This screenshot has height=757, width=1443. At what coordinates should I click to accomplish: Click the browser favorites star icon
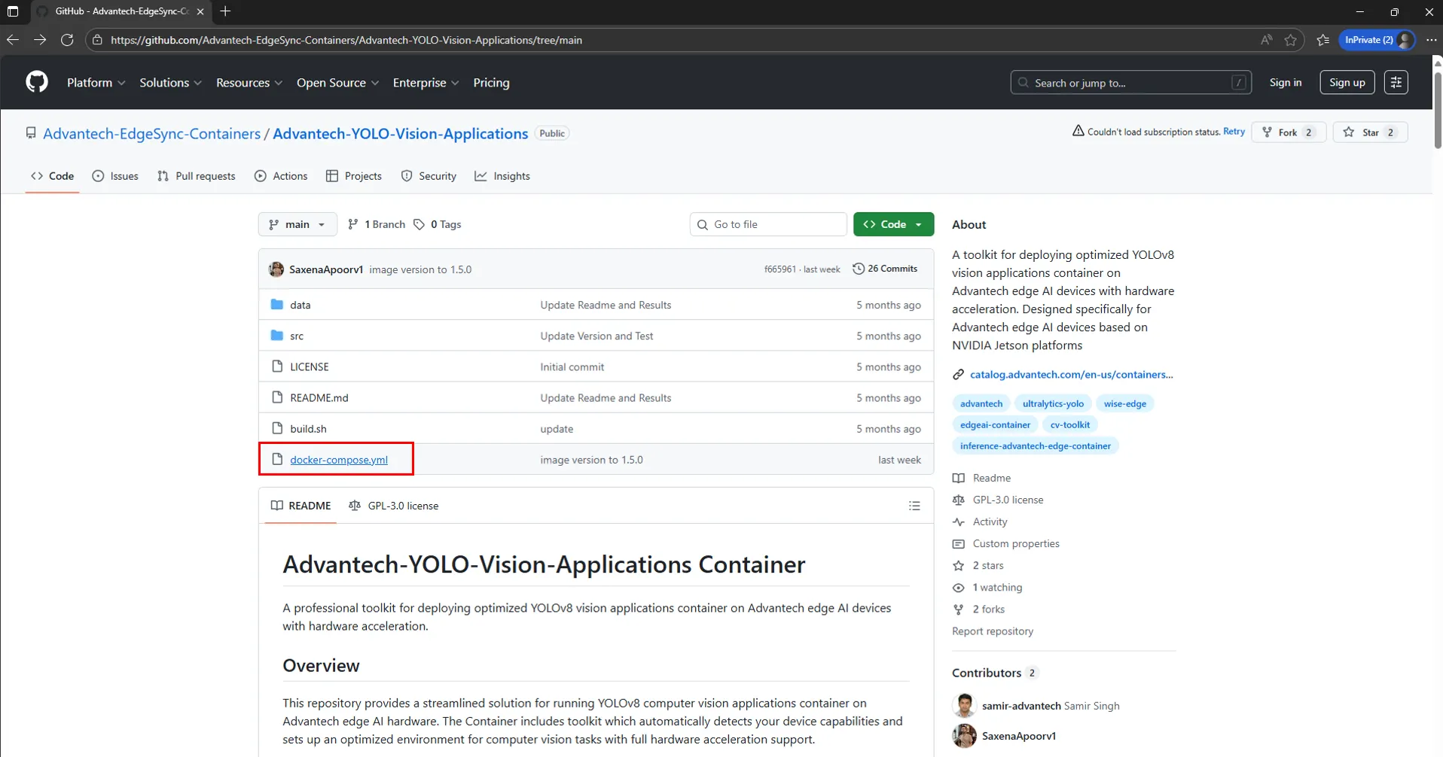point(1290,40)
